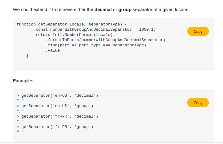Click the 'function getSeparator(locale, separatorType) {' line
The image size is (223, 144).
pos(72,24)
